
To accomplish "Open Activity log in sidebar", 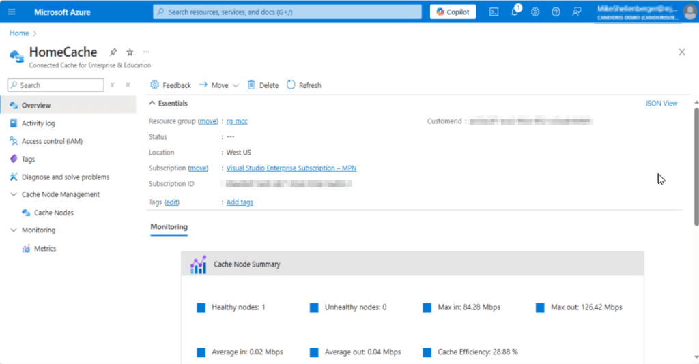I will click(x=38, y=123).
